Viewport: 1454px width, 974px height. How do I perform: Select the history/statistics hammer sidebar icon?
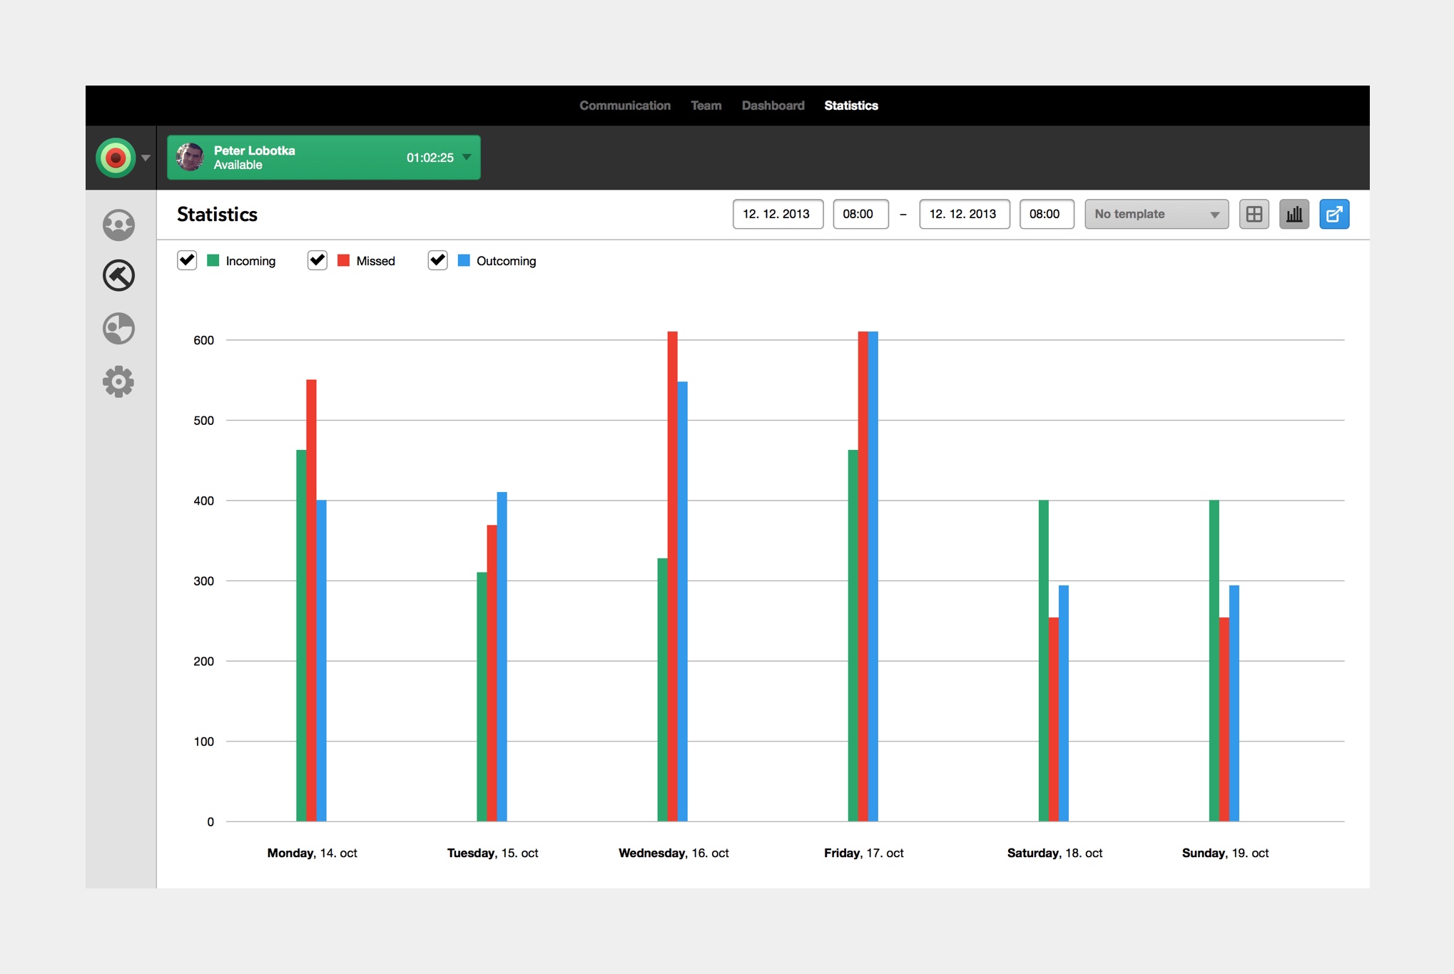pos(118,276)
